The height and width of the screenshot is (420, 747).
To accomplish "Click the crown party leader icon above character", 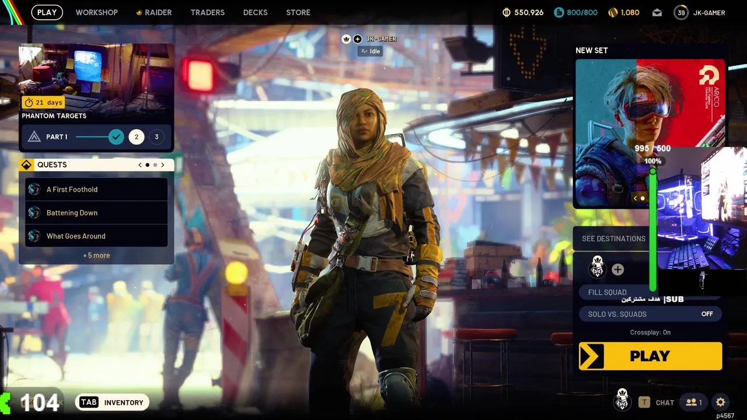I will [346, 39].
